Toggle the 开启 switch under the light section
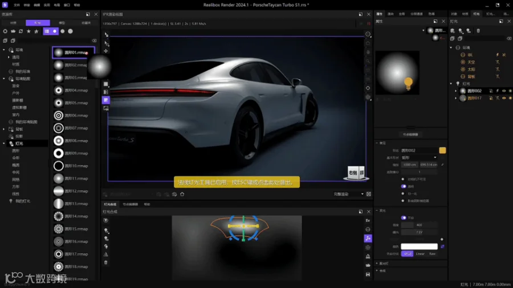Screen dimensions: 513x288 (404, 217)
